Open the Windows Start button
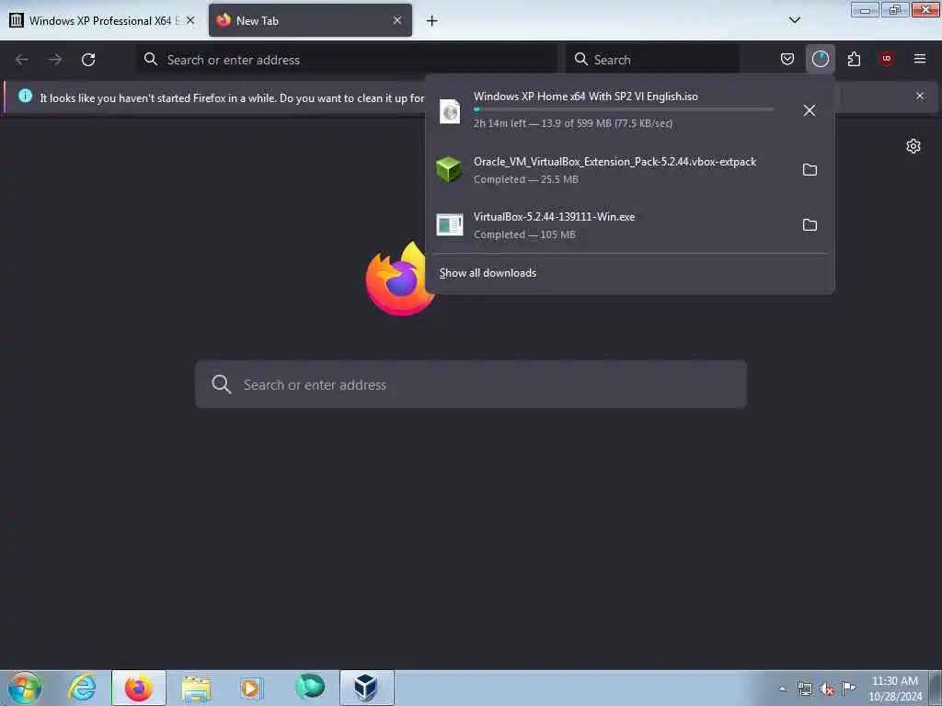Image resolution: width=942 pixels, height=706 pixels. [x=25, y=688]
